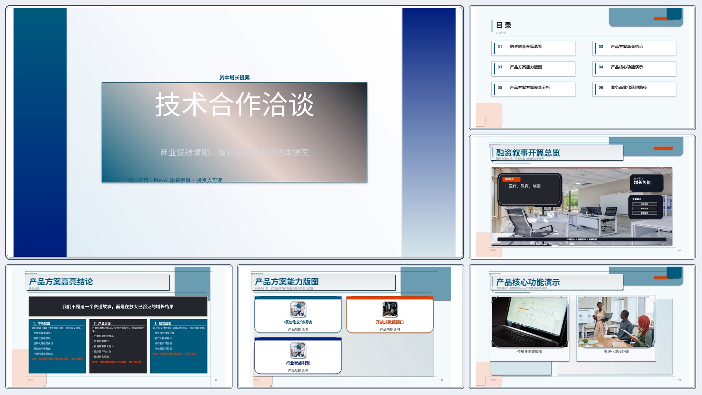Click contents entry 03 产品方案能力版图
Screen dimensions: 702x395
(533, 69)
